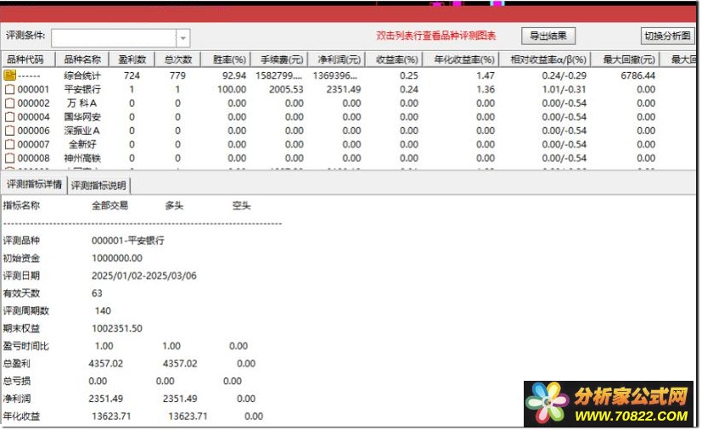Click the 2351.49 net profit cell in the 平安银行 row
Viewport: 702px width, 430px height.
[344, 90]
